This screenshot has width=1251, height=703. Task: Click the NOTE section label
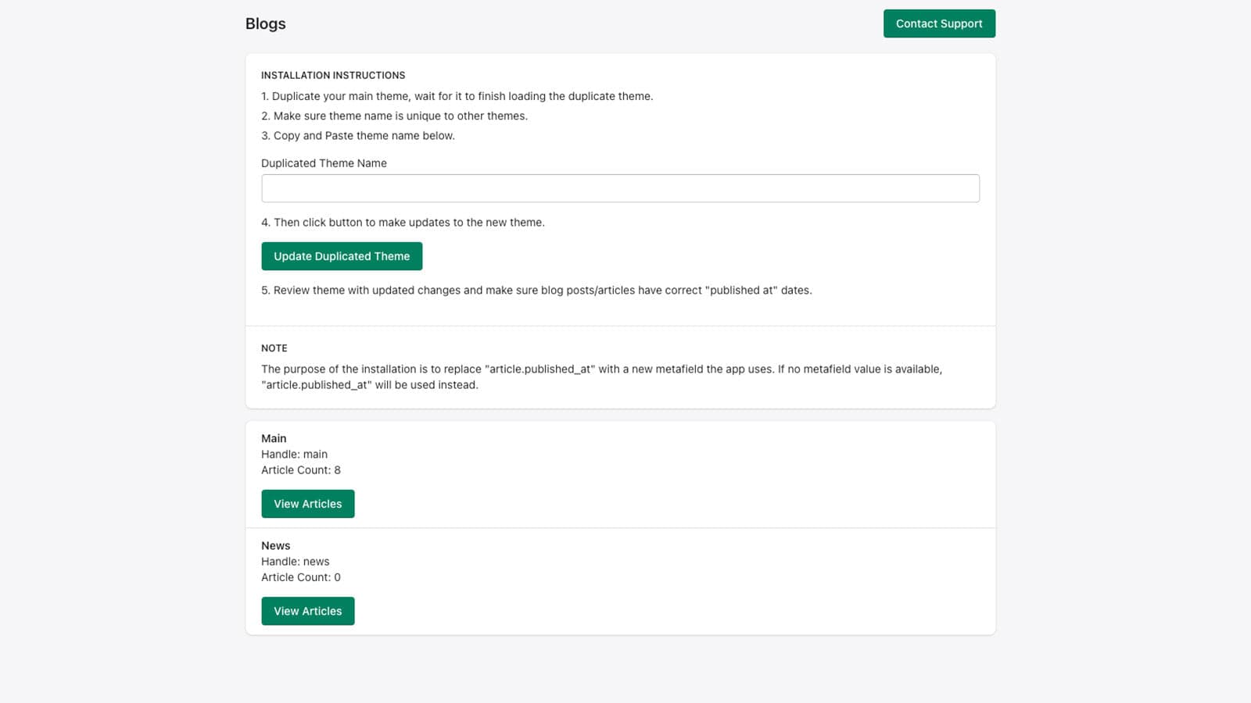274,348
